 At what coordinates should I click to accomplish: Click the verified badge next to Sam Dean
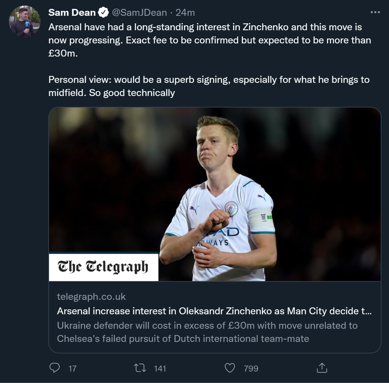pyautogui.click(x=103, y=12)
